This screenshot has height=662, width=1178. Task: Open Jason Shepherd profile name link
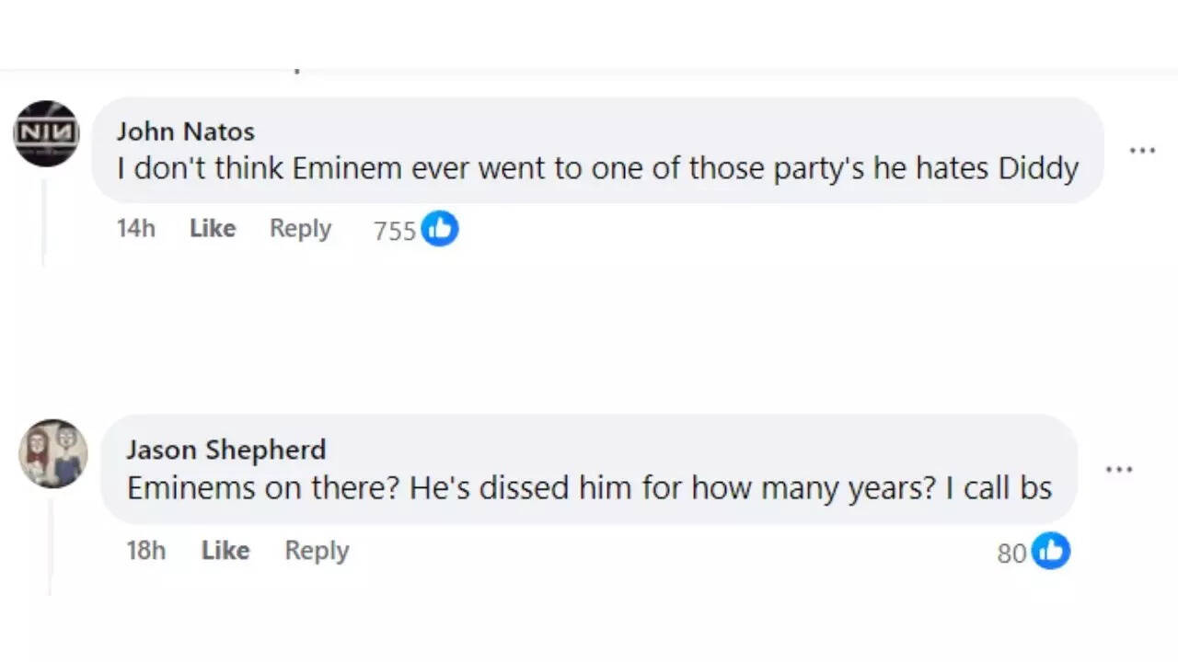pos(225,450)
